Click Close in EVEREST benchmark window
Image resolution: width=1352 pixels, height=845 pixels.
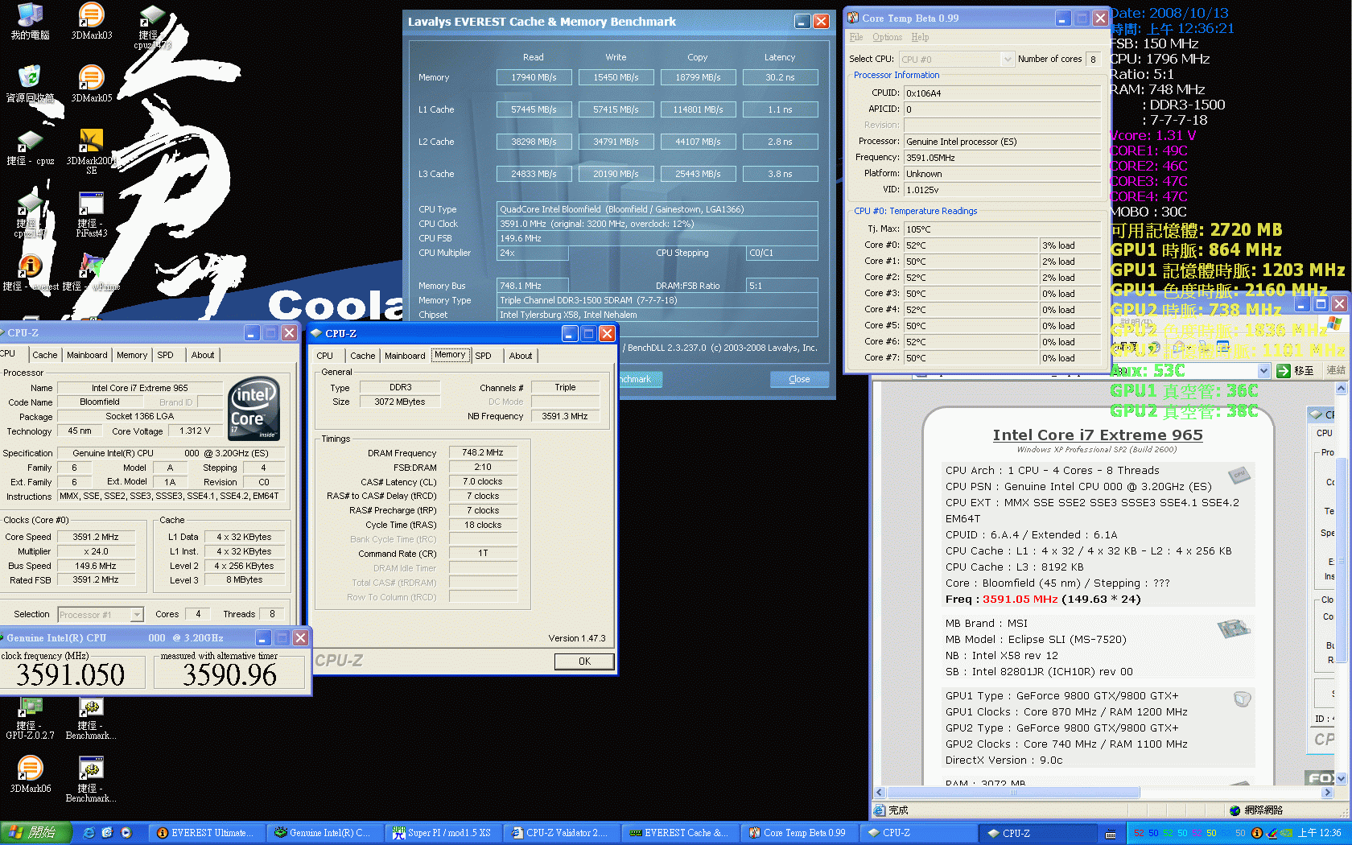click(x=799, y=379)
